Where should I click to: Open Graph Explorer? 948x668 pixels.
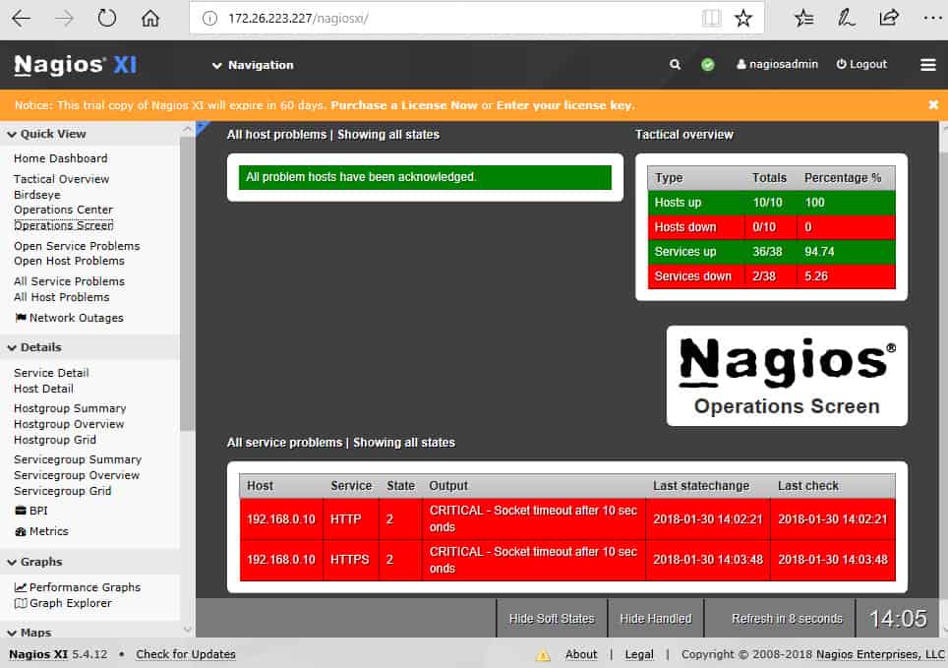63,603
